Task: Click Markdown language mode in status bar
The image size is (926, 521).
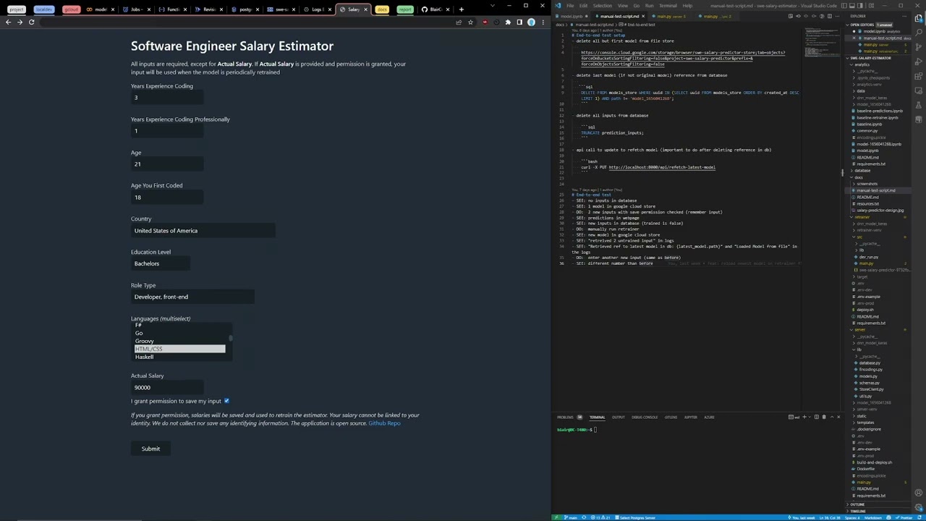Action: point(873,517)
